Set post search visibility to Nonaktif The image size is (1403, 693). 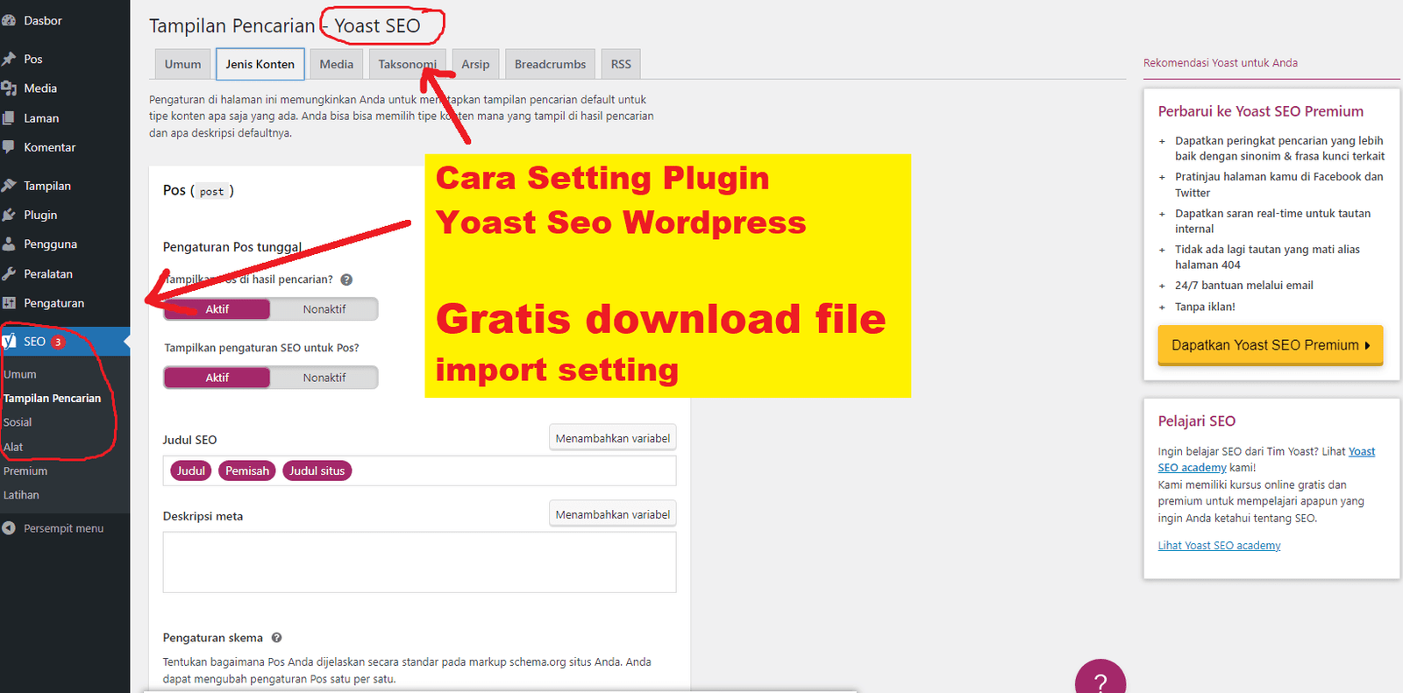[x=324, y=309]
